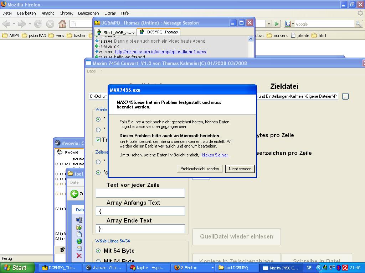Click the green Back arrow in Explorer window
Screen dimensions: 365x273
click(74, 194)
